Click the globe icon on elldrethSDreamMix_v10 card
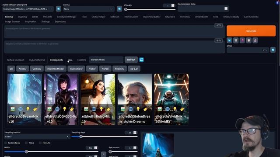This screenshot has height=157, width=280. [21, 109]
